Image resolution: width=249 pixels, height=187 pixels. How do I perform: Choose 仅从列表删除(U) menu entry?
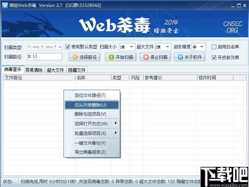point(91,105)
